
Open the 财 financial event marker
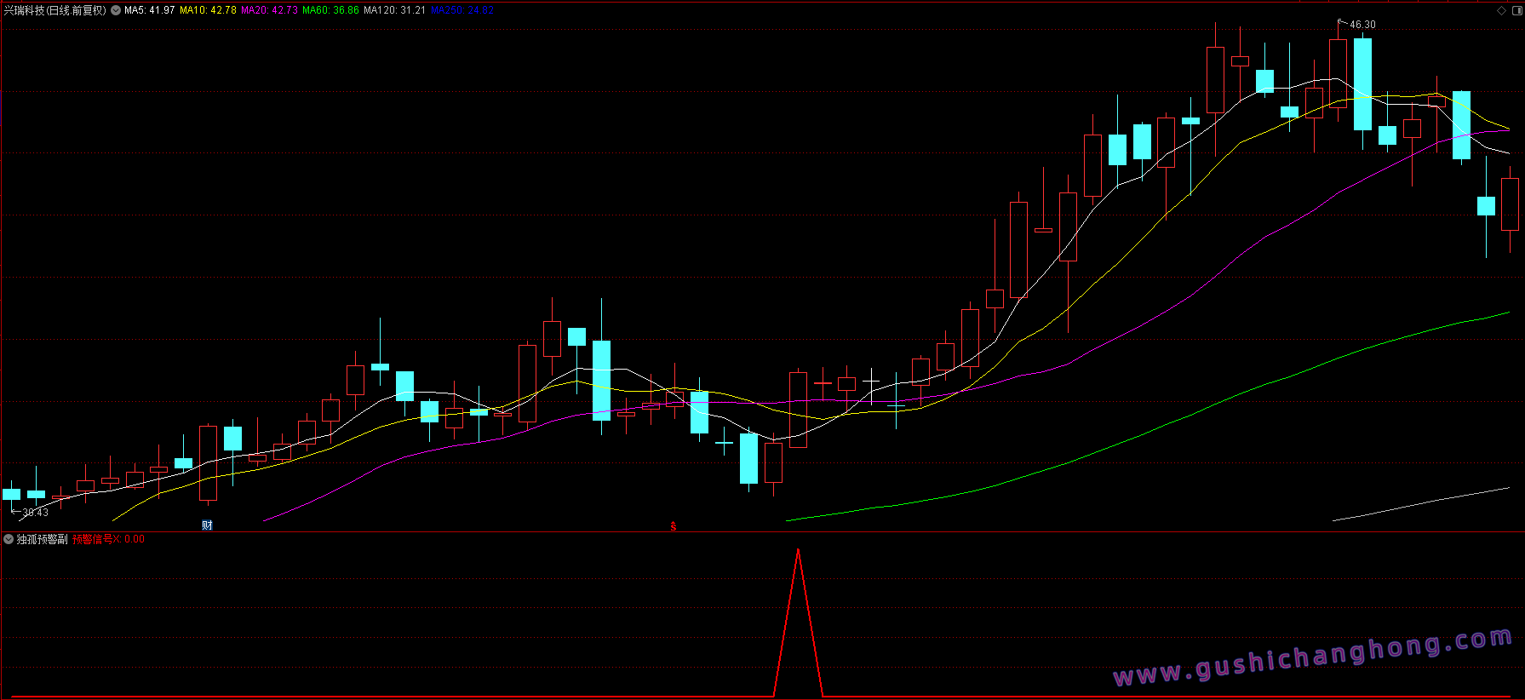[207, 525]
